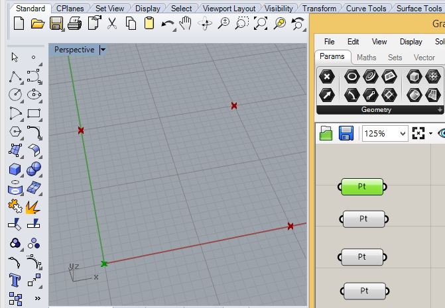Click the Undo arrow icon
Image resolution: width=445 pixels, height=308 pixels.
(x=167, y=25)
